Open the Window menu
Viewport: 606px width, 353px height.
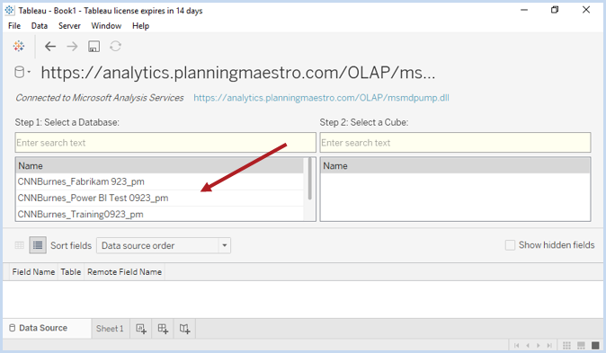point(106,26)
